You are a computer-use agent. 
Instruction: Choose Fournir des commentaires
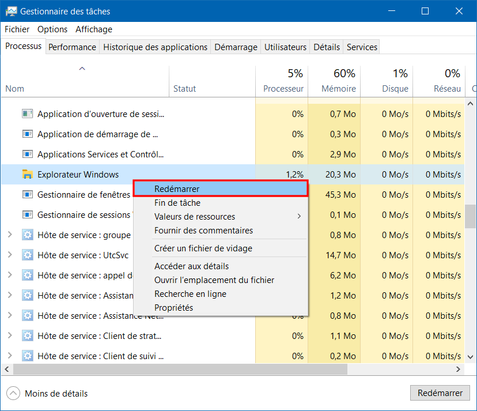tap(221, 231)
